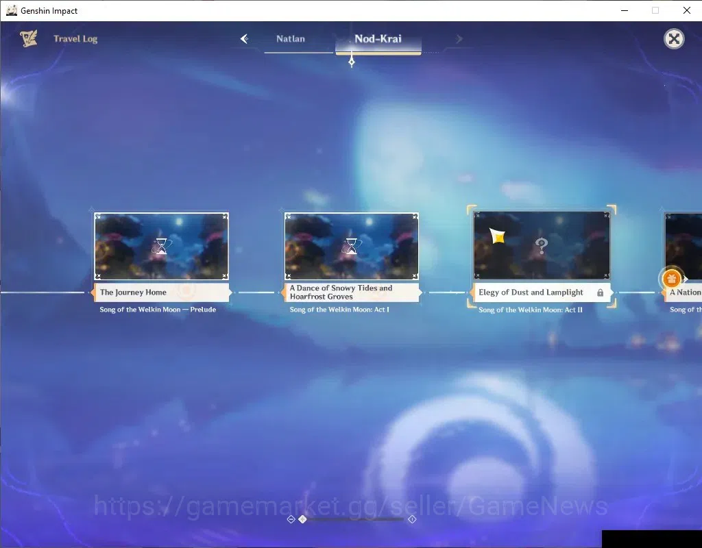This screenshot has height=548, width=702.
Task: Minimize the Genshin Impact window
Action: point(625,10)
